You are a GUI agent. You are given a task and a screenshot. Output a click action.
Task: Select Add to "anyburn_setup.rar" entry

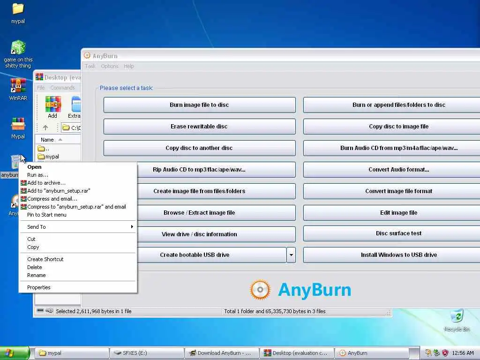(78, 191)
